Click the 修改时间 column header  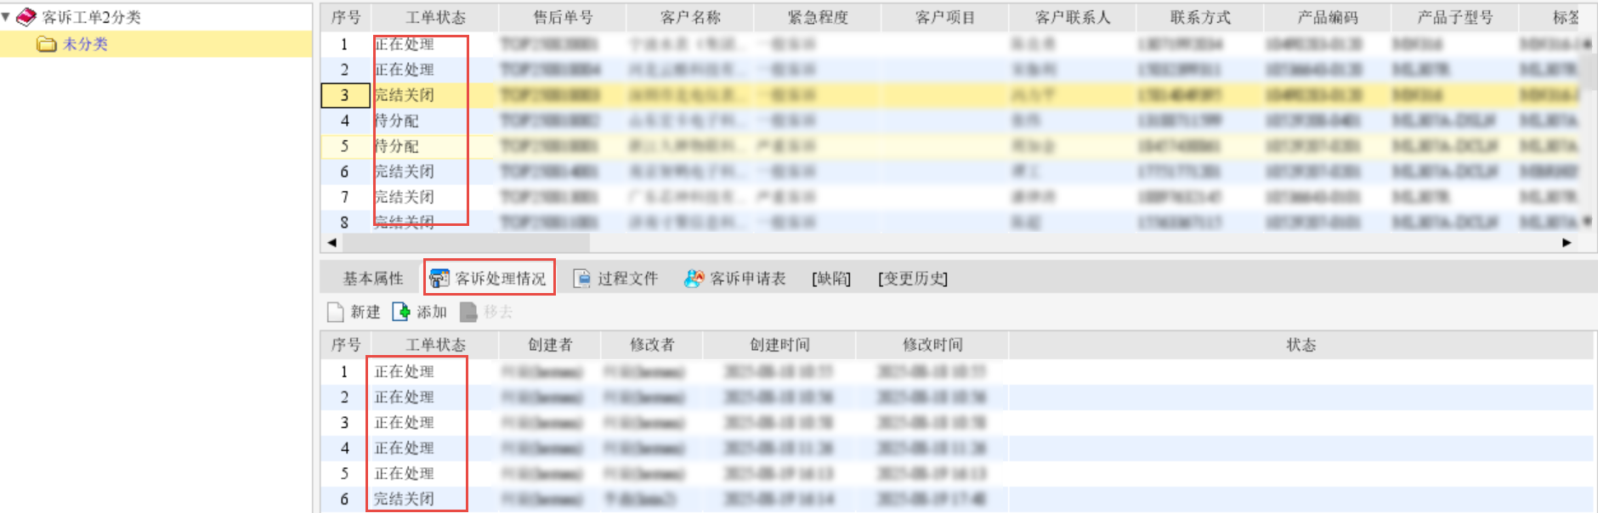[x=932, y=345]
